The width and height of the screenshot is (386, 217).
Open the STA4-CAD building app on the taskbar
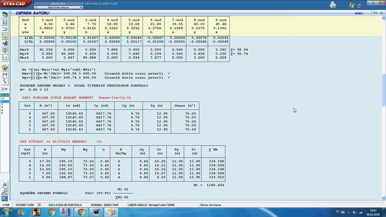[67, 212]
